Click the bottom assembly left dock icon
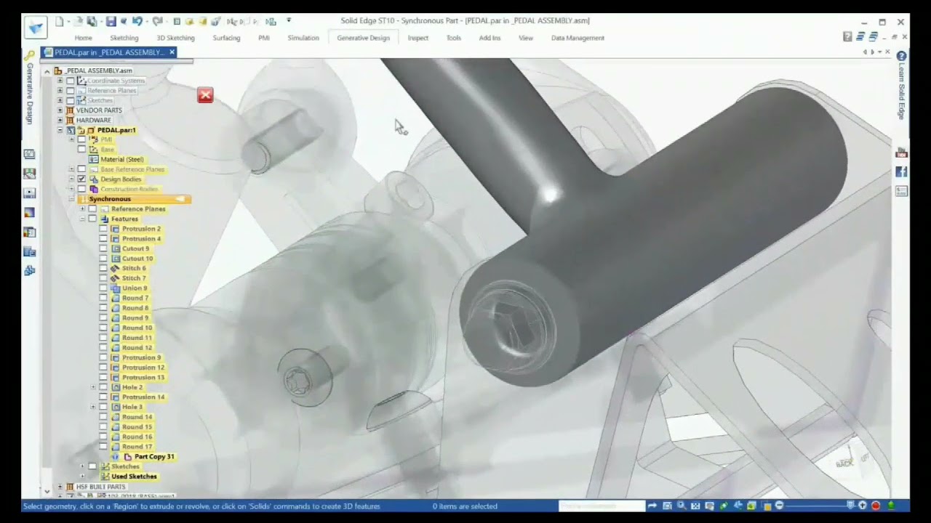The width and height of the screenshot is (931, 523). (30, 271)
